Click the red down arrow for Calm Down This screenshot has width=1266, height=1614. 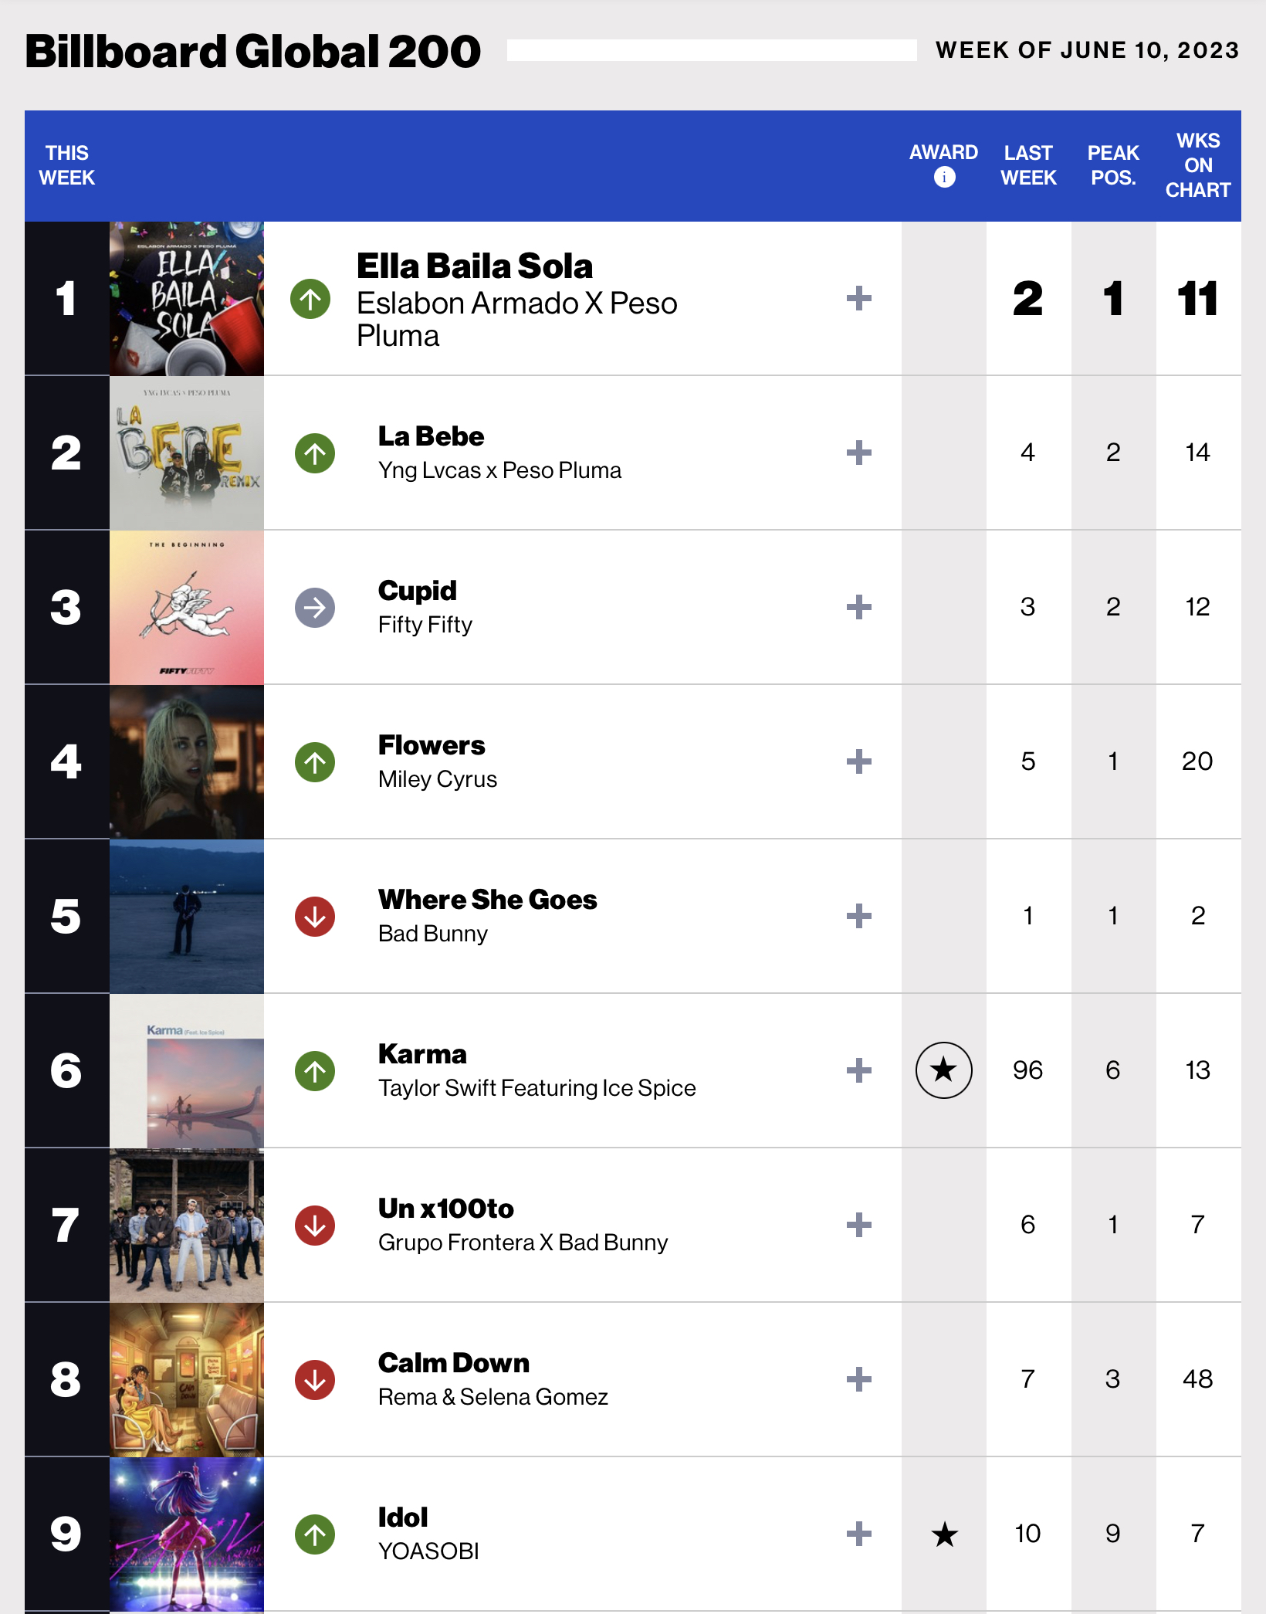pos(315,1380)
